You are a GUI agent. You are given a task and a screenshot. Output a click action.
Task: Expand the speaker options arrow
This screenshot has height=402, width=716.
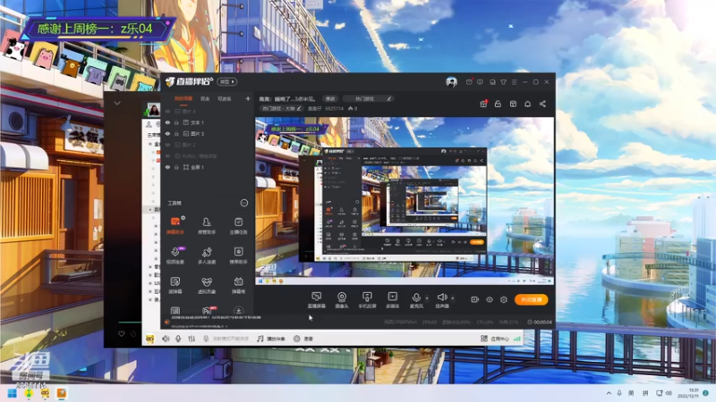tap(453, 298)
